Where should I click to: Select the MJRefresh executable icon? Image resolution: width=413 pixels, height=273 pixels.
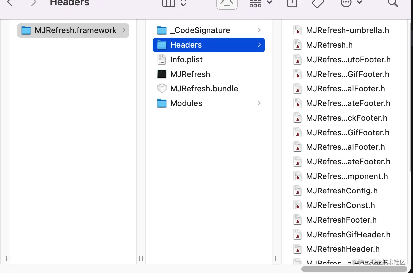pos(161,74)
